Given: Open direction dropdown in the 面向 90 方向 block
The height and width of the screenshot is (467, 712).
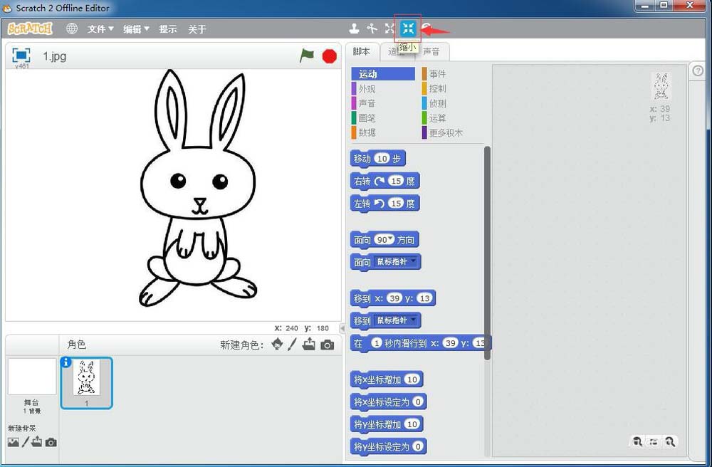Looking at the screenshot, I should [x=390, y=240].
